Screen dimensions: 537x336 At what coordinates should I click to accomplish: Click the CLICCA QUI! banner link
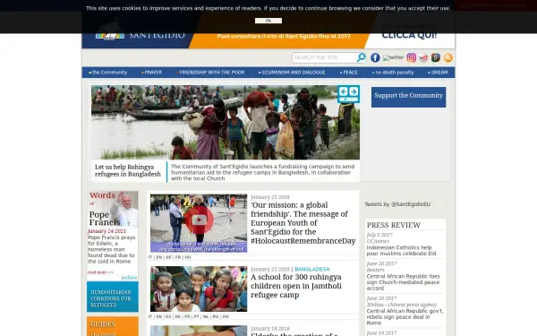pos(409,35)
